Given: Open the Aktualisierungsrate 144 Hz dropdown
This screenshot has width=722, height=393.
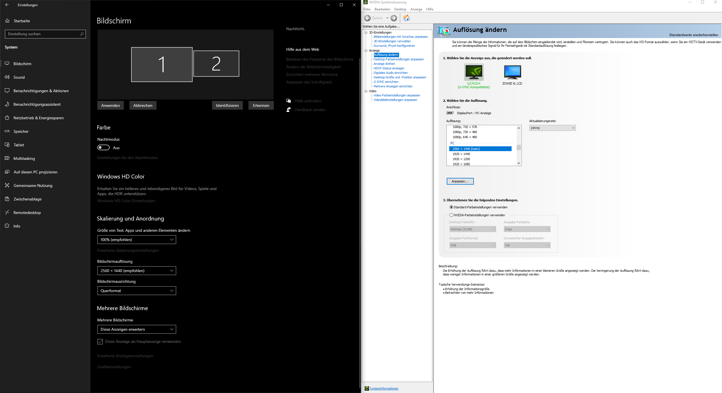Looking at the screenshot, I should [552, 128].
